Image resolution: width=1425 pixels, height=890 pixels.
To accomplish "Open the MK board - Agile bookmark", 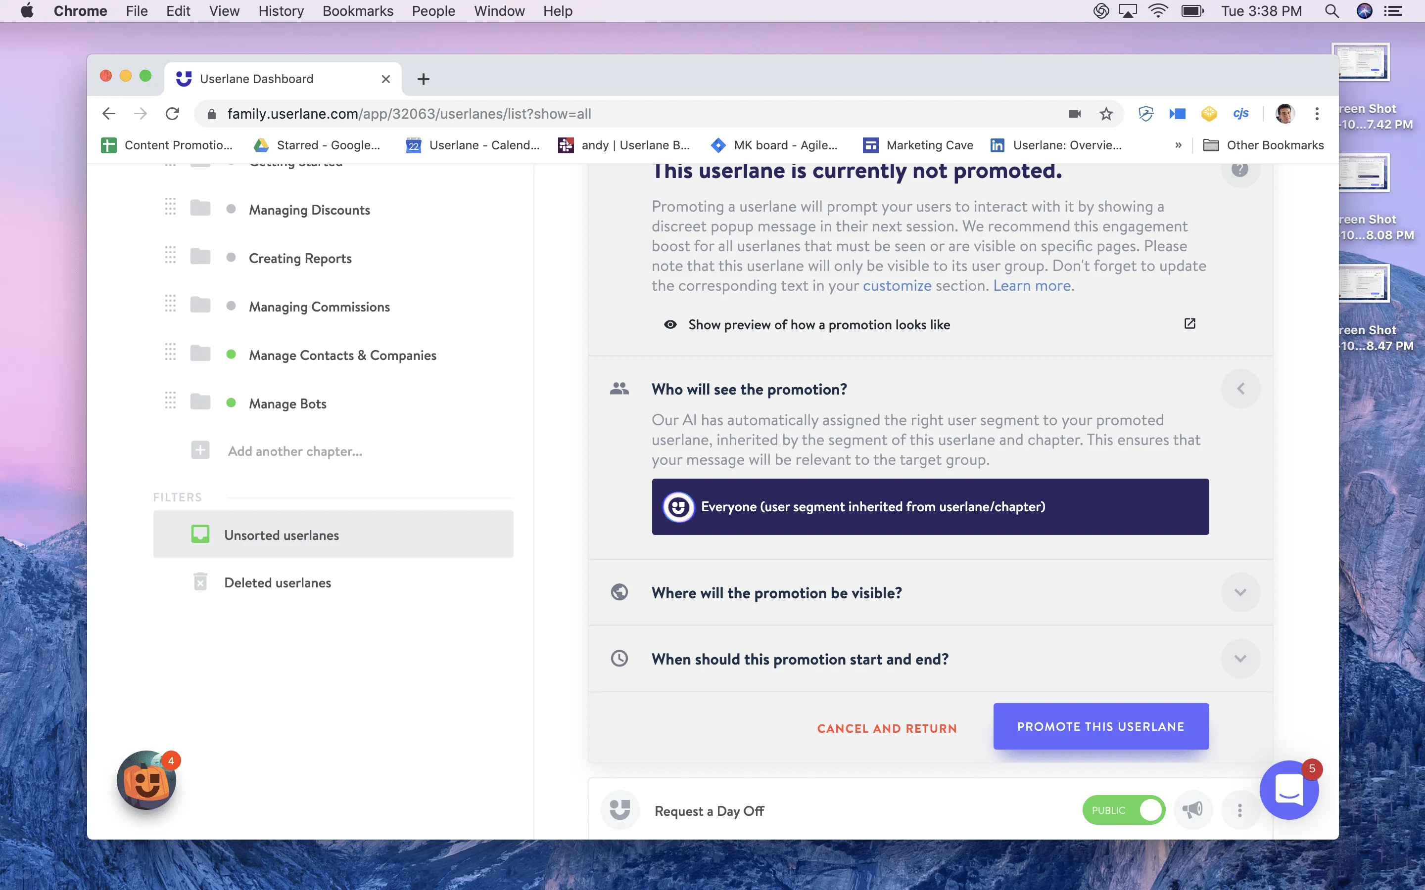I will (x=774, y=145).
